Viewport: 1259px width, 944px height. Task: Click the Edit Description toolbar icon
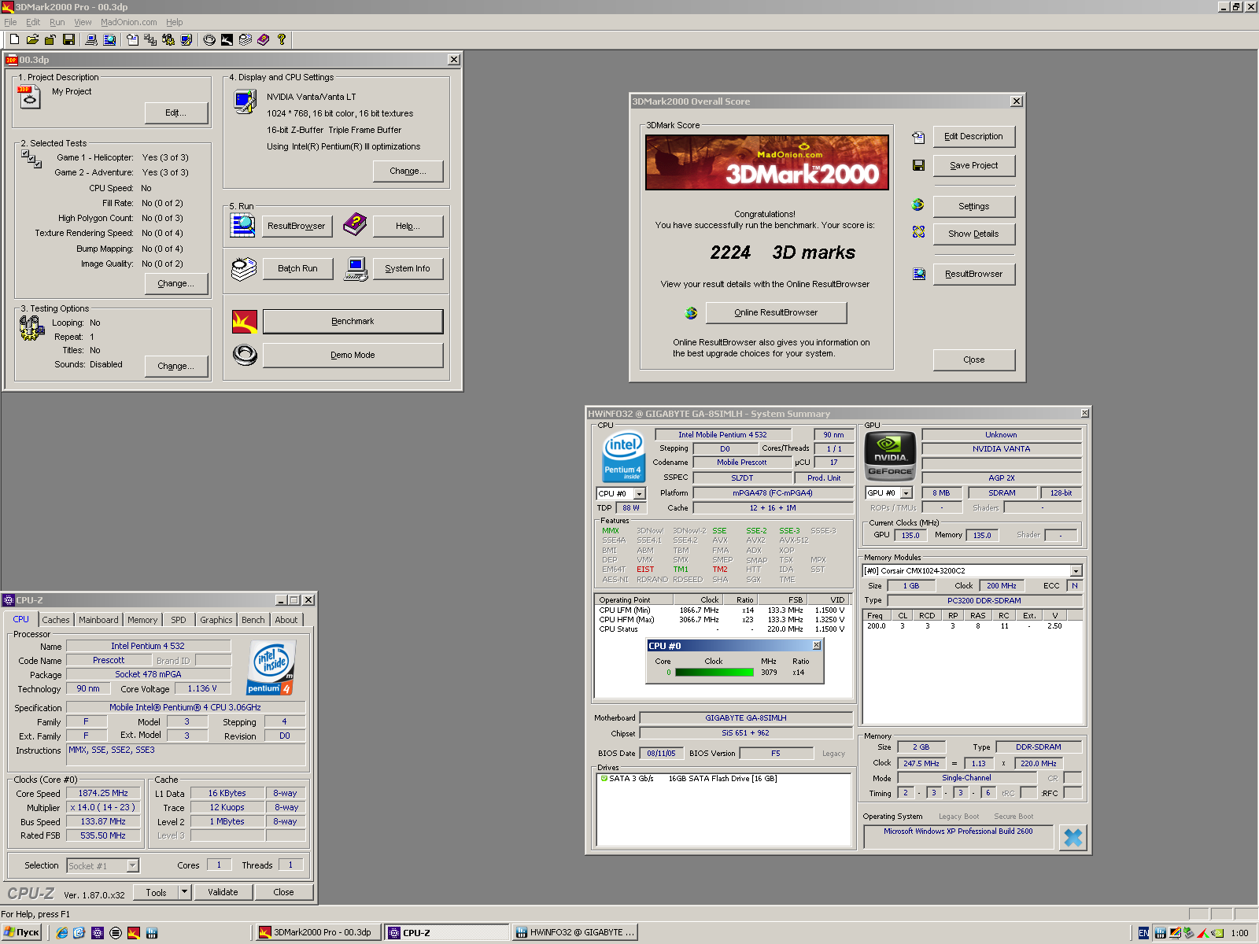[x=132, y=39]
